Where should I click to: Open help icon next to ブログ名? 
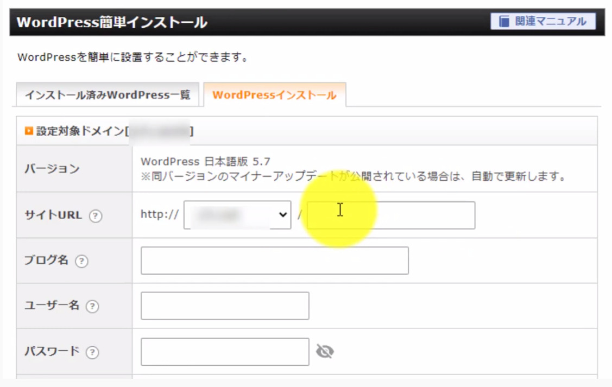(81, 261)
